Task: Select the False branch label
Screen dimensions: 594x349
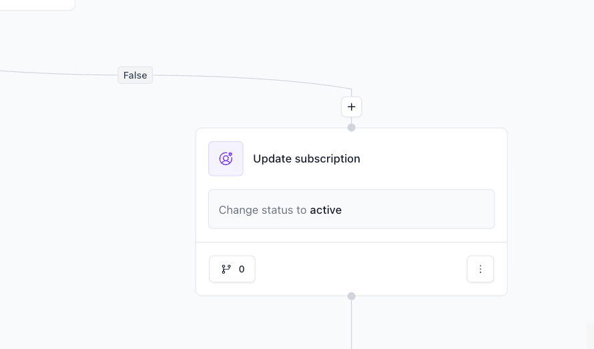Action: tap(135, 75)
